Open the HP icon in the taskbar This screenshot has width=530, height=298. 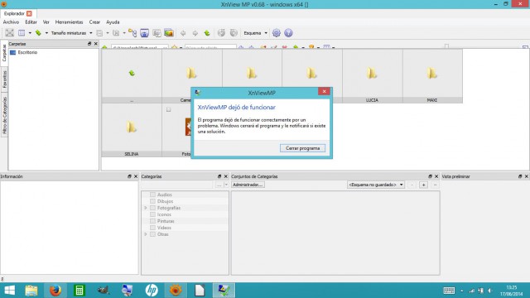pos(152,291)
